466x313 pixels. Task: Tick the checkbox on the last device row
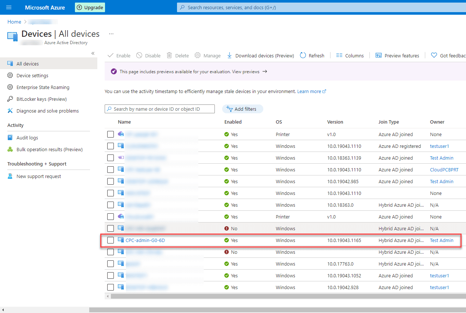coord(111,287)
